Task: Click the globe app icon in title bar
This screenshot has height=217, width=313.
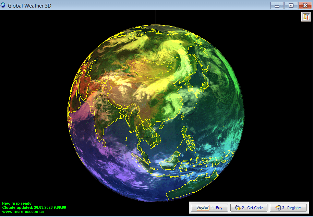Action: pos(3,5)
